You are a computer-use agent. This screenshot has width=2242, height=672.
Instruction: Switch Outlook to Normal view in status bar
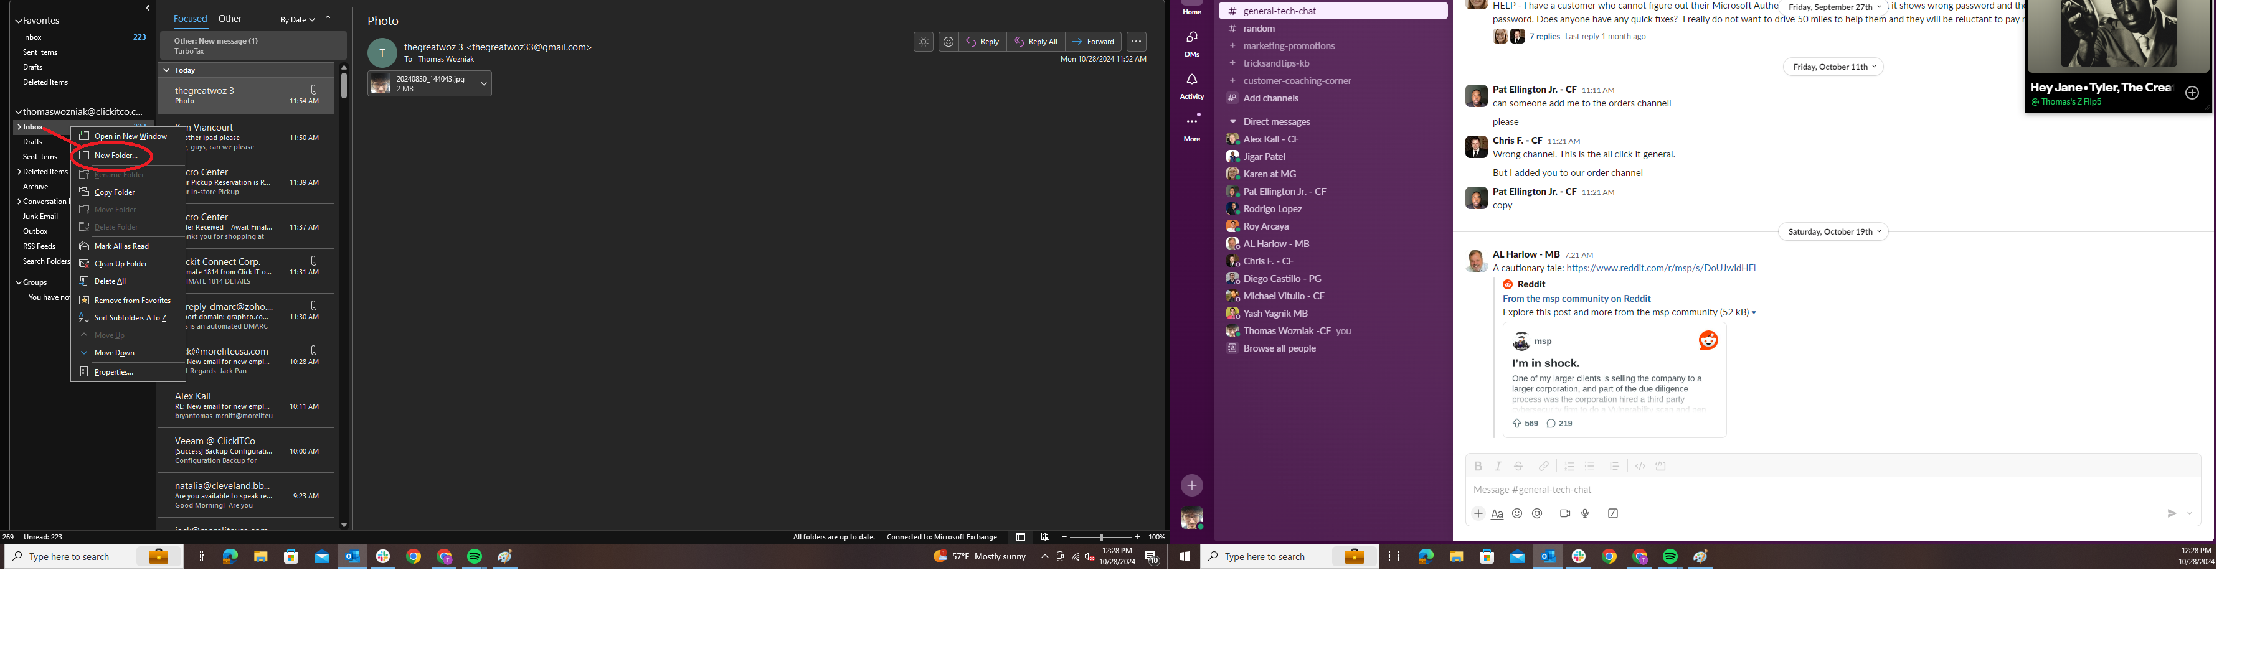pyautogui.click(x=1020, y=537)
